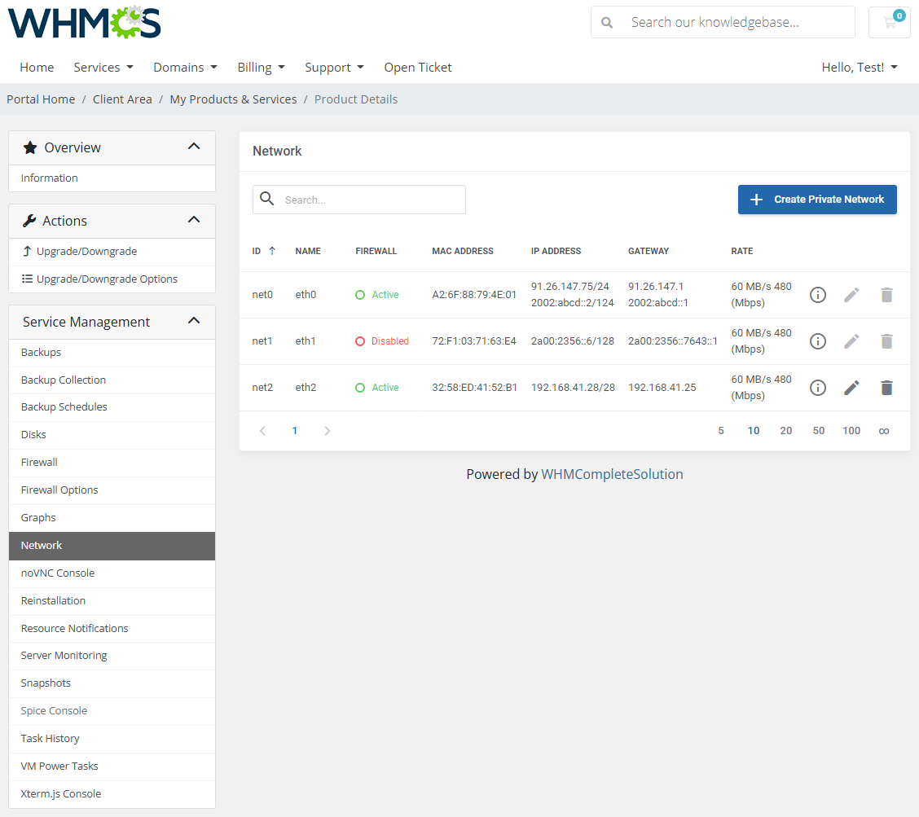Click Create Private Network button
This screenshot has width=919, height=817.
817,200
